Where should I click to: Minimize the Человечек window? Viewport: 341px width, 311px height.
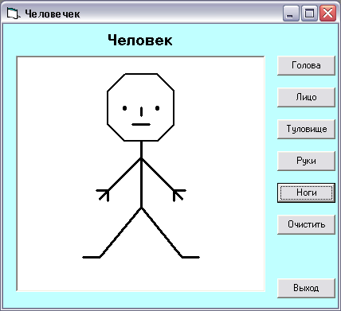coord(291,13)
